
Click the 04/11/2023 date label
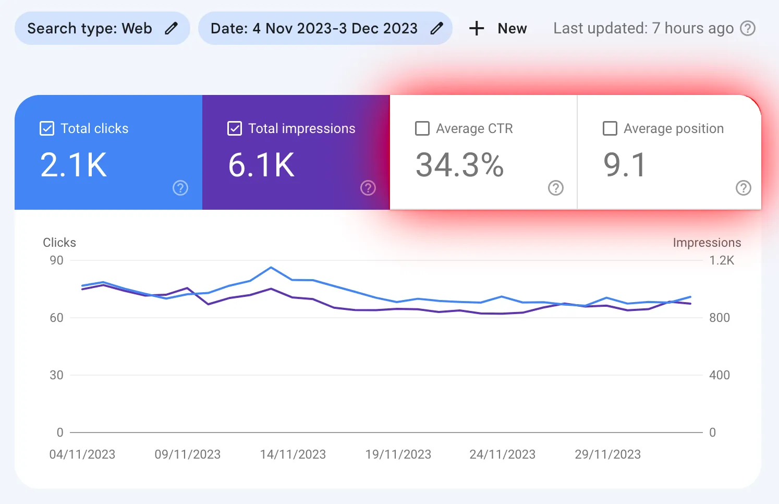[x=82, y=454]
